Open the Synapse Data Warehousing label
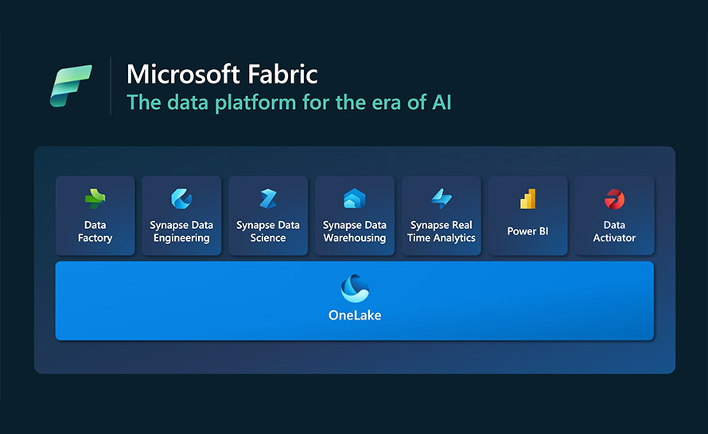 coord(355,231)
